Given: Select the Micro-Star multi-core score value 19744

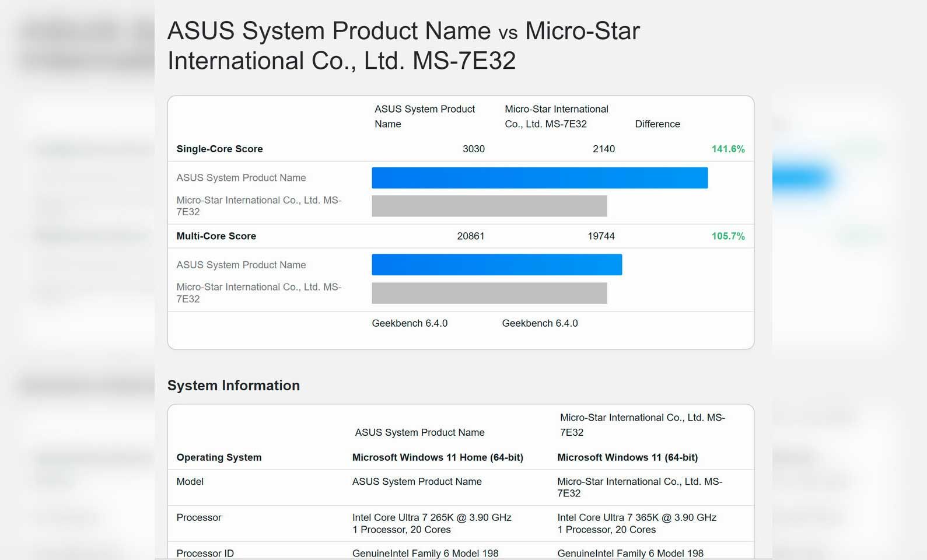Looking at the screenshot, I should click(600, 236).
